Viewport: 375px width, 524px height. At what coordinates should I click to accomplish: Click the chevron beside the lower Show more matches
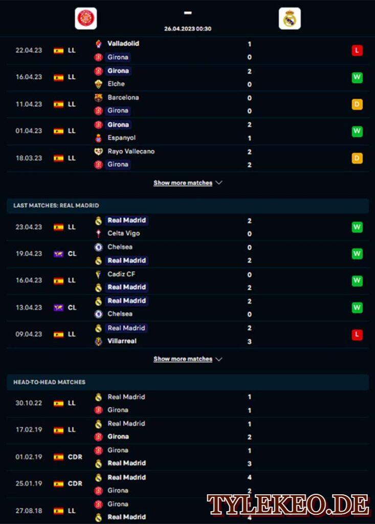pos(219,359)
